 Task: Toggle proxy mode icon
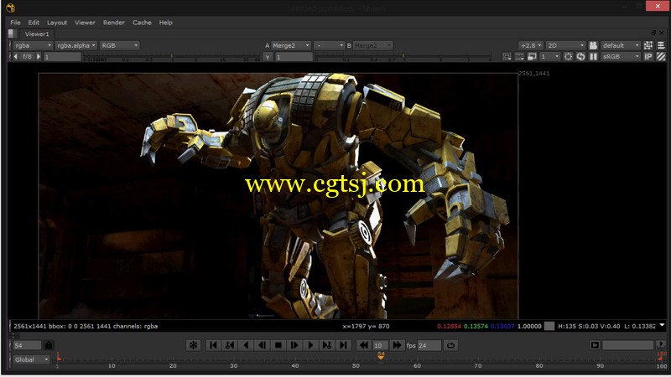pos(532,56)
